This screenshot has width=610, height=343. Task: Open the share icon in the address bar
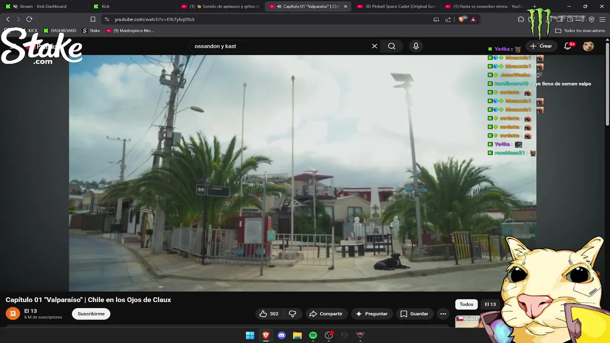click(448, 19)
